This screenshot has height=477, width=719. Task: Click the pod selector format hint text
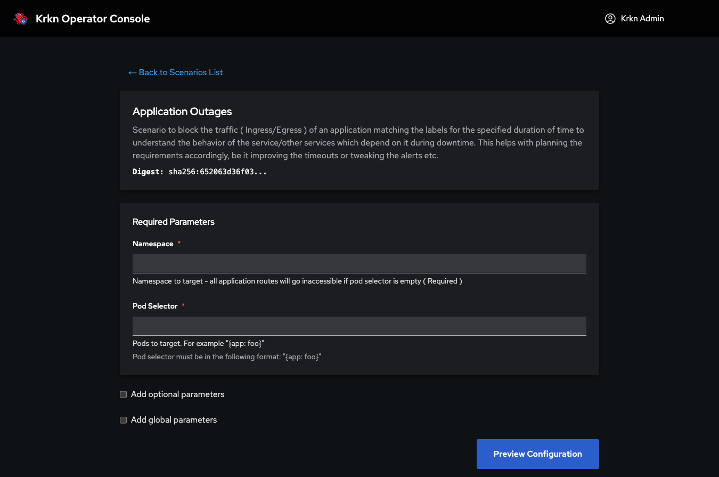[x=226, y=356]
